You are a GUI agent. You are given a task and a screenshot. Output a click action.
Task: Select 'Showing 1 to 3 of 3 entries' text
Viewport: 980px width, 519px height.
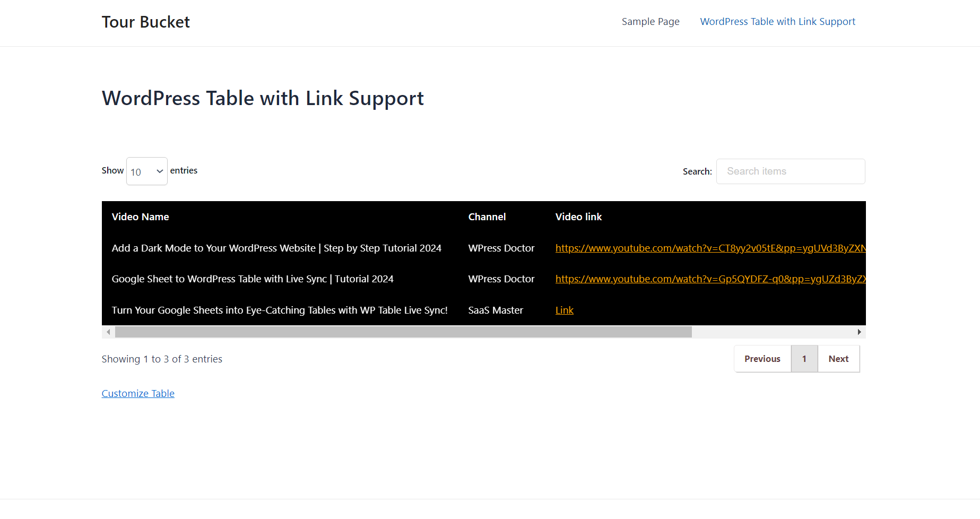(x=162, y=359)
